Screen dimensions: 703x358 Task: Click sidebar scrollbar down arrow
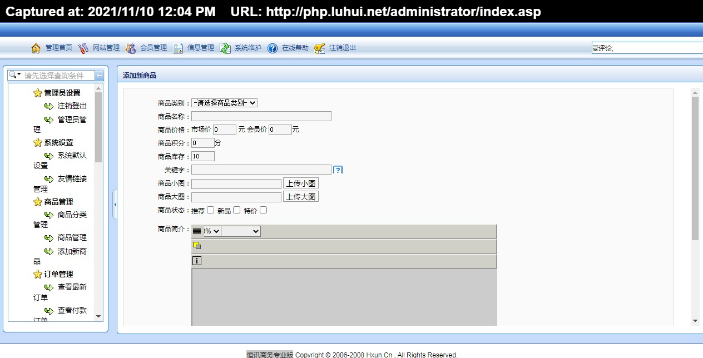coord(98,316)
